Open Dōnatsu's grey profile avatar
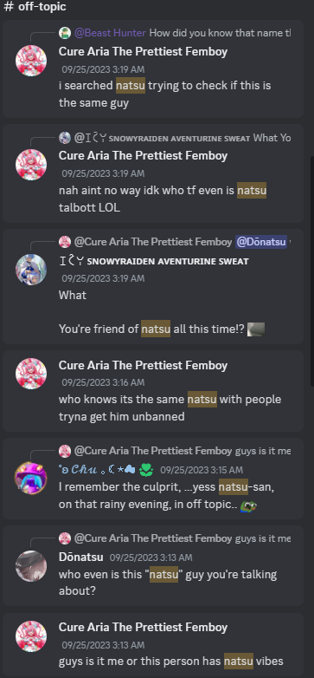The height and width of the screenshot is (678, 314). [31, 566]
